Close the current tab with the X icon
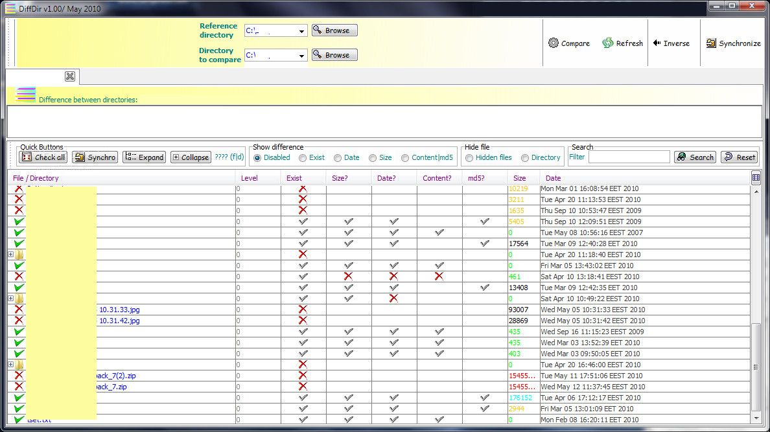 [x=70, y=76]
